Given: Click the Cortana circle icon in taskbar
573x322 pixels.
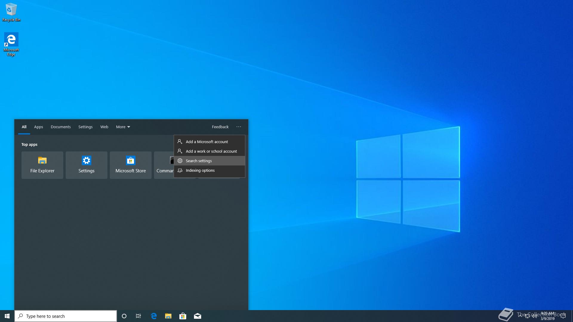Looking at the screenshot, I should tap(124, 316).
